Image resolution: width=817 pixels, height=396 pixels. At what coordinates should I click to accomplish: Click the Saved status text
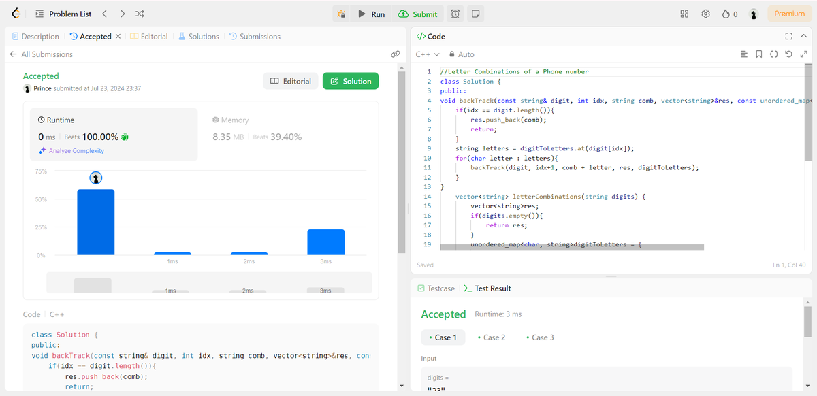425,265
